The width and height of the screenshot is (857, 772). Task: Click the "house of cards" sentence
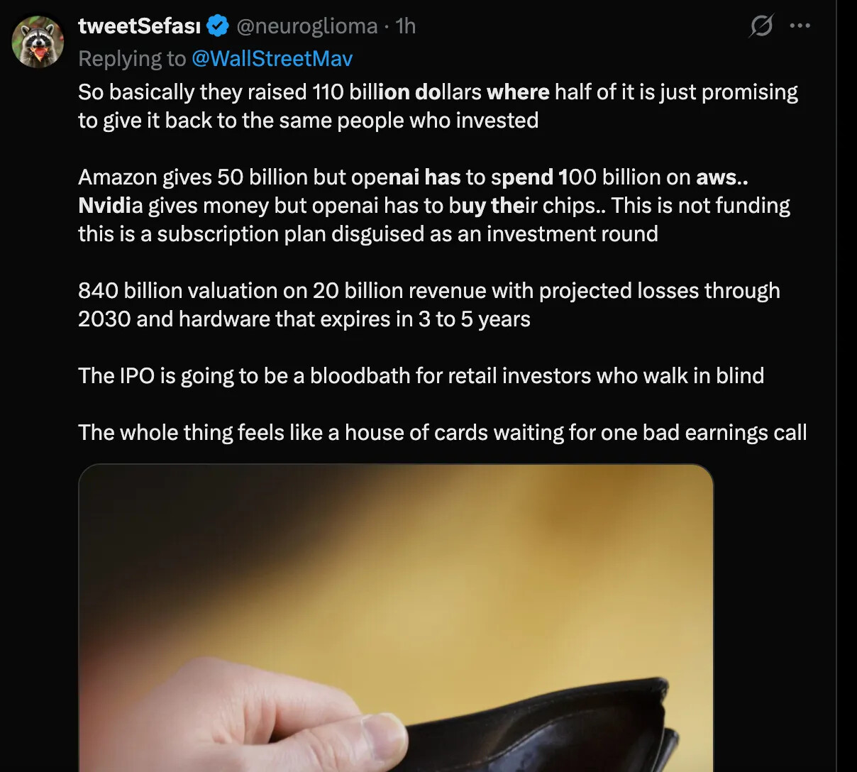click(442, 433)
